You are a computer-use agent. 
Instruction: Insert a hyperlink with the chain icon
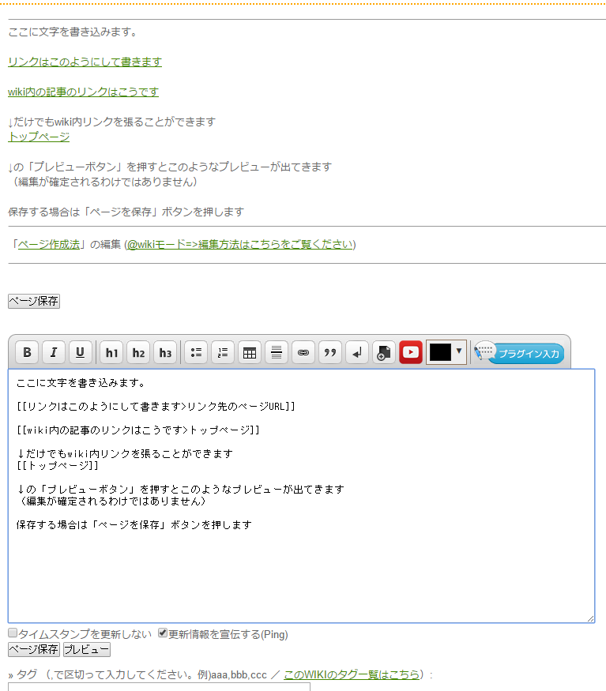pyautogui.click(x=303, y=352)
